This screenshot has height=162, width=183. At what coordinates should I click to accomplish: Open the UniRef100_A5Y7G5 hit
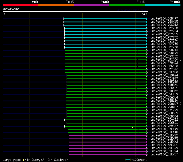tap(164, 28)
